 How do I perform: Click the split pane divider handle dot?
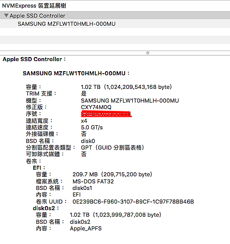pos(148,53)
